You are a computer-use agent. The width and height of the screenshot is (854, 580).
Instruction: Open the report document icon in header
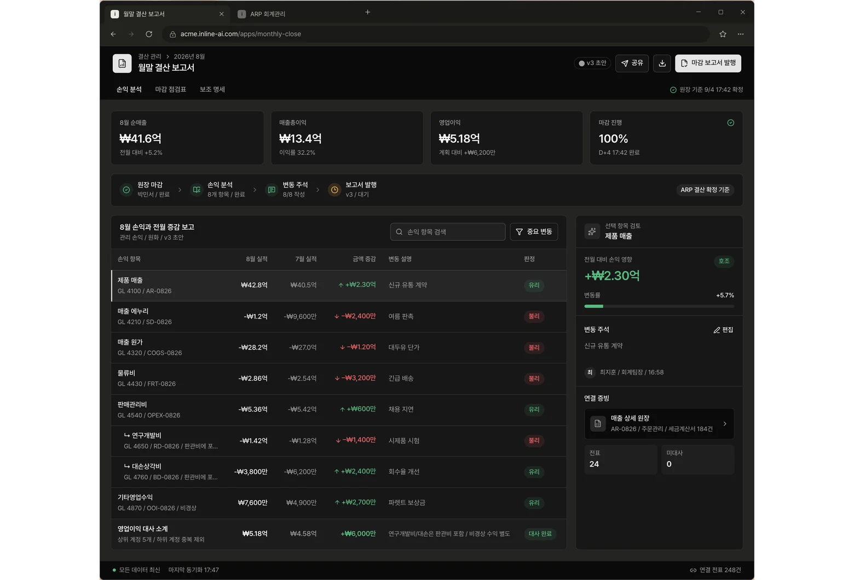[x=122, y=63]
